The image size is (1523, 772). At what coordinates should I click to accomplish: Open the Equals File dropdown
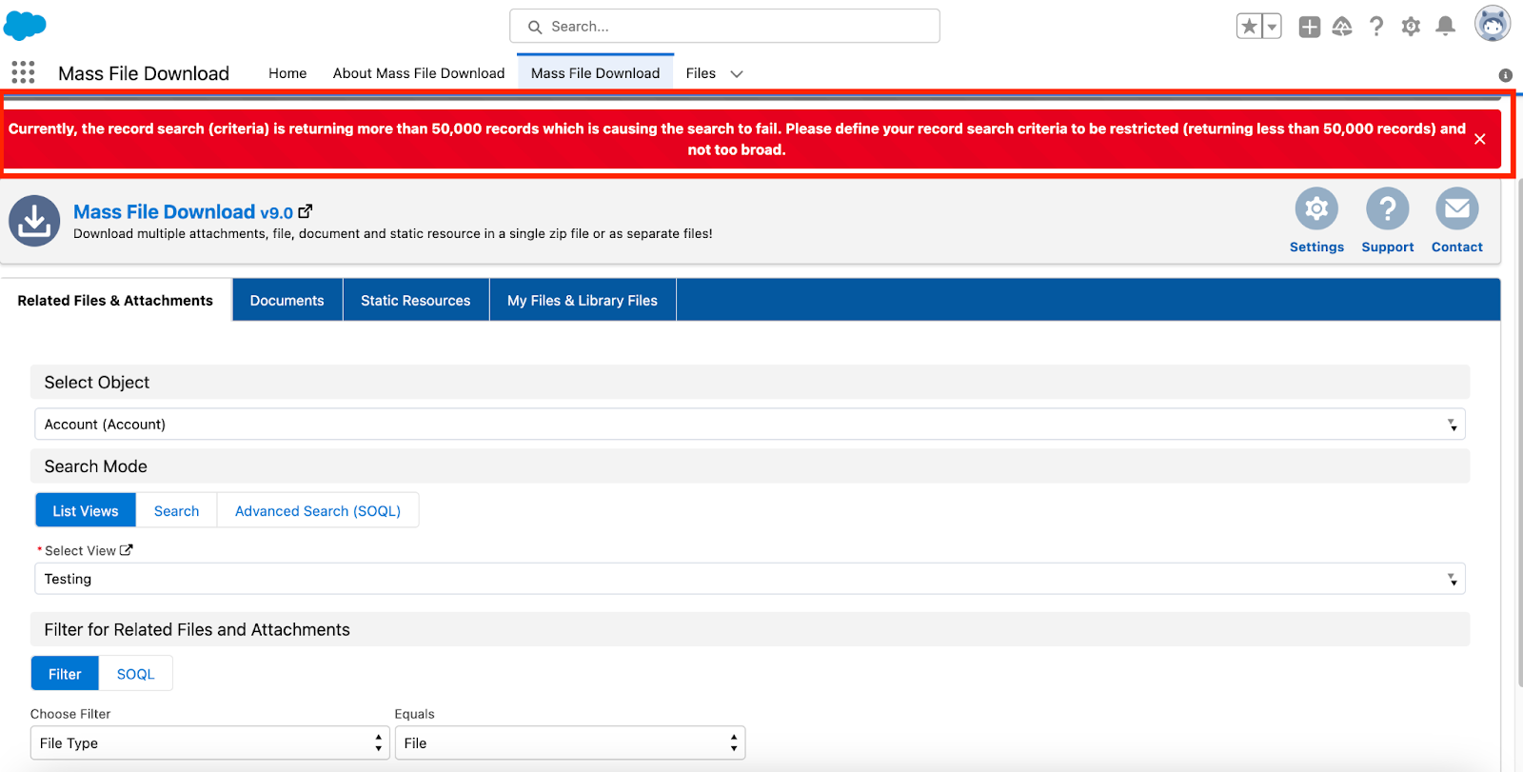point(570,742)
